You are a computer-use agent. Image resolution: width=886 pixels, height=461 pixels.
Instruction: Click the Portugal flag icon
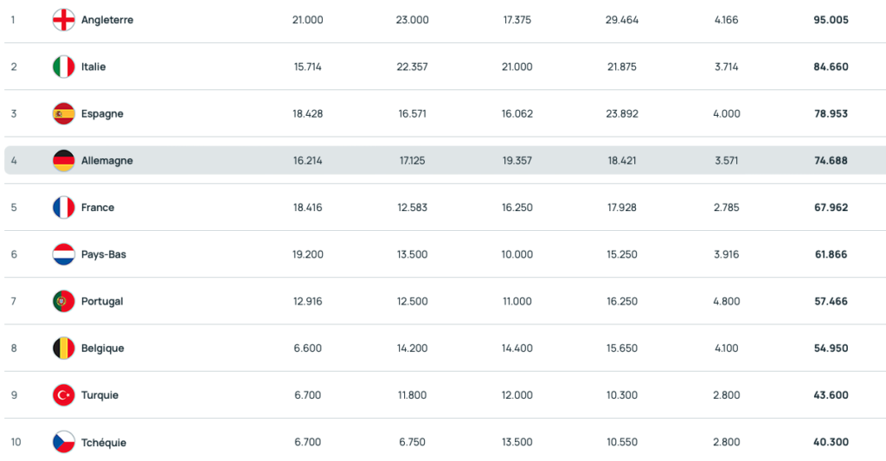pyautogui.click(x=64, y=301)
